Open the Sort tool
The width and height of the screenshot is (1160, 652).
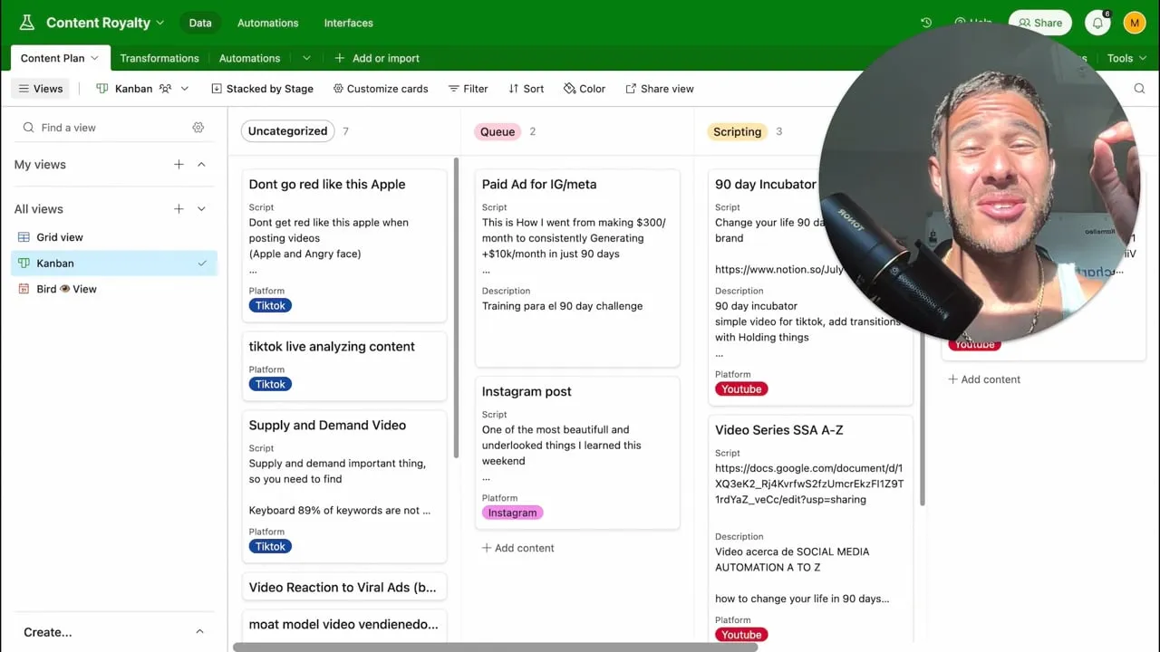coord(527,89)
